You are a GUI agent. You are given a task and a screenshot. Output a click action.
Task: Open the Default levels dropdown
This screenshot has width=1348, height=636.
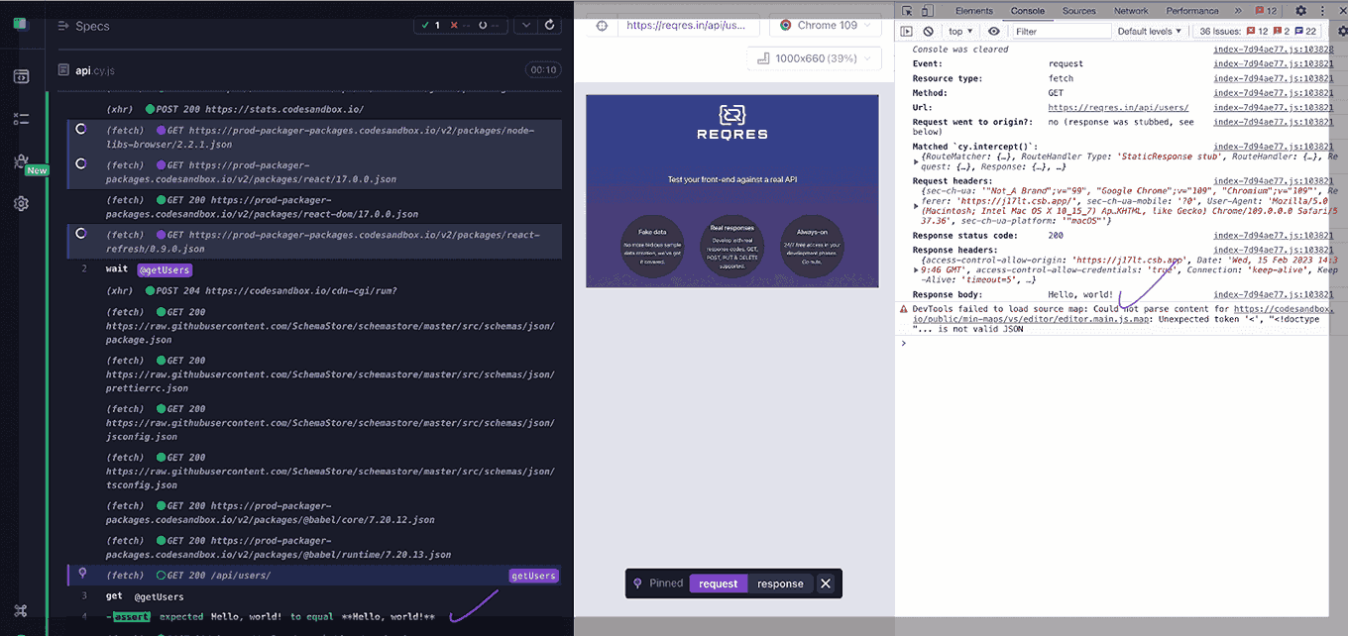click(x=1150, y=32)
